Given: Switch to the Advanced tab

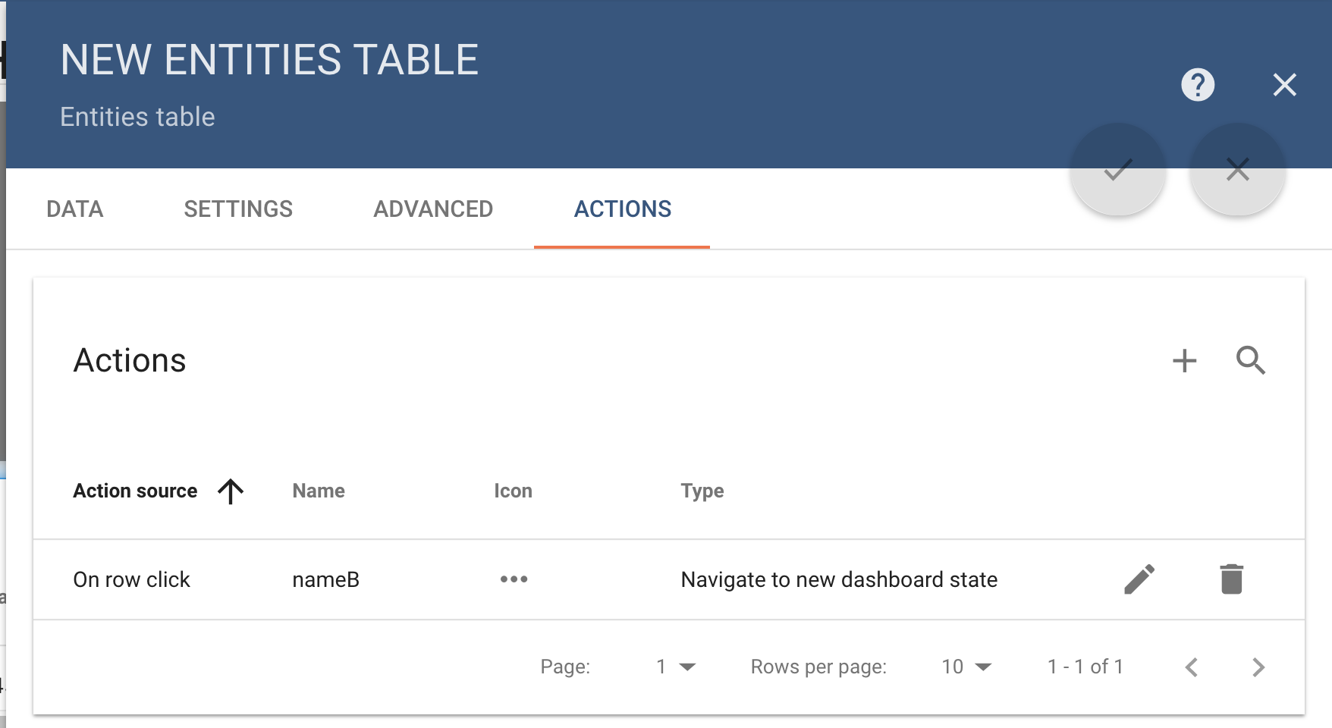Looking at the screenshot, I should tap(433, 209).
